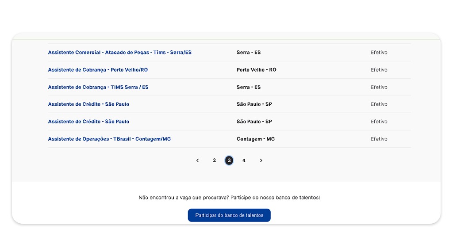Click Efetivo in the Assistente Comercial row
The height and width of the screenshot is (237, 453).
[379, 53]
